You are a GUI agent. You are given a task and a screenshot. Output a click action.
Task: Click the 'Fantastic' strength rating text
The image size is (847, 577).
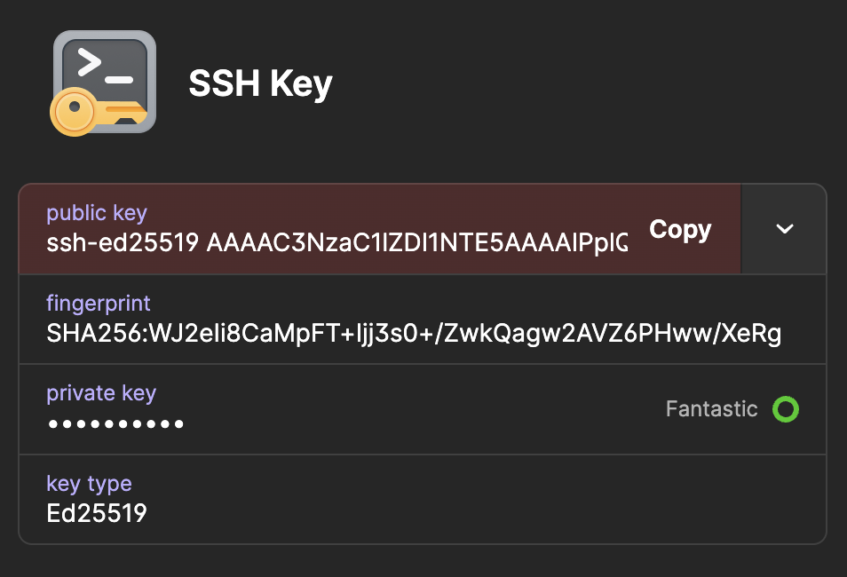(711, 409)
